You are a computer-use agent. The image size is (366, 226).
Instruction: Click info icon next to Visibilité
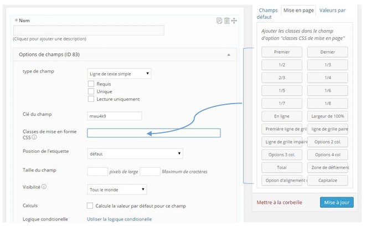point(44,187)
